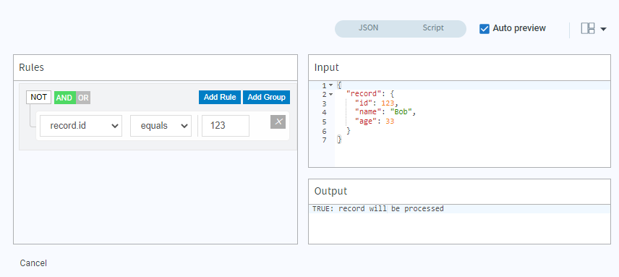This screenshot has width=619, height=277.
Task: Click the Add Rule button
Action: tap(220, 98)
